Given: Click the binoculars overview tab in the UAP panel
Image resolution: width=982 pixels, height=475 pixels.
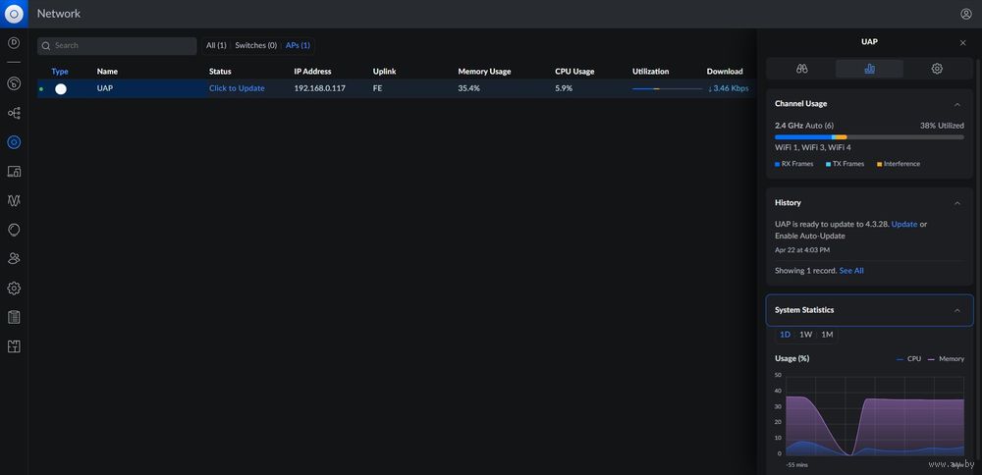Looking at the screenshot, I should [801, 69].
